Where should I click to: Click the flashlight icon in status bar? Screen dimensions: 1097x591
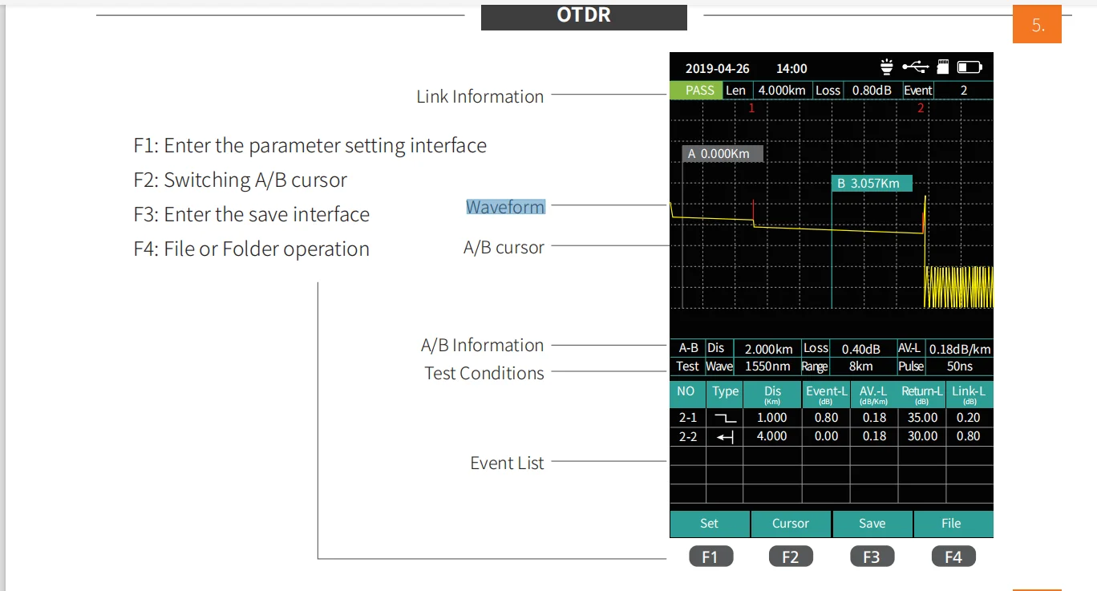887,67
